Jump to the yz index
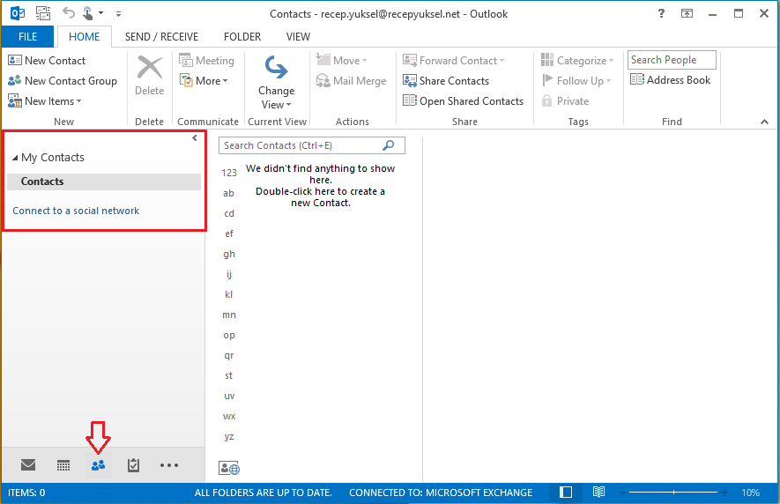Image resolution: width=780 pixels, height=504 pixels. tap(229, 437)
